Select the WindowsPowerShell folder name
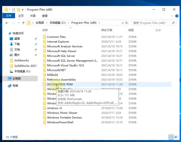 60,122
